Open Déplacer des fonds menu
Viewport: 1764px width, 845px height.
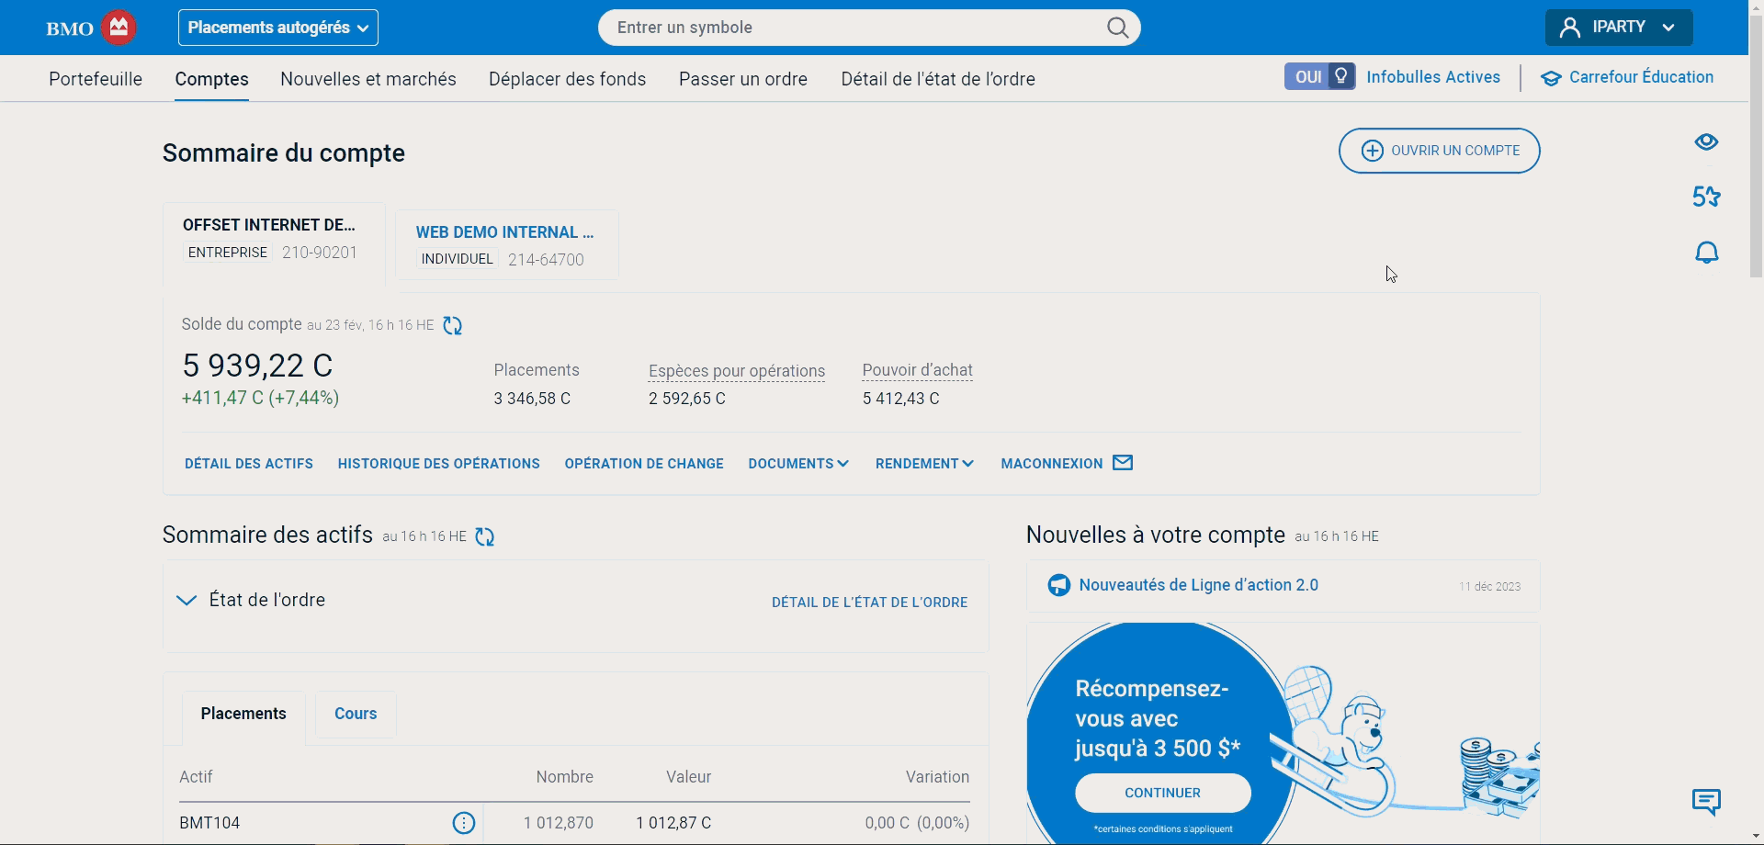pos(568,79)
